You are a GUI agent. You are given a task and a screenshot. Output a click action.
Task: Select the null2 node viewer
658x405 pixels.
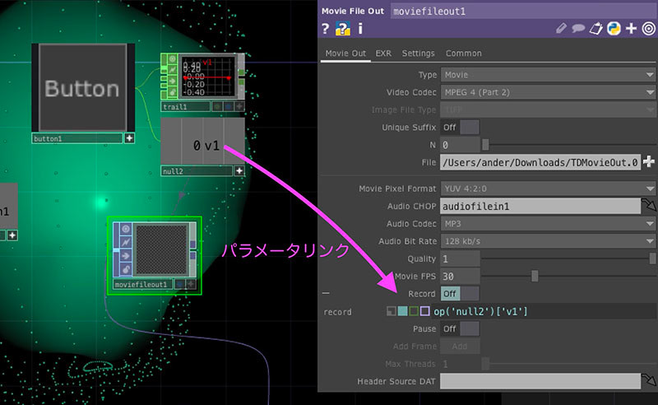[202, 141]
